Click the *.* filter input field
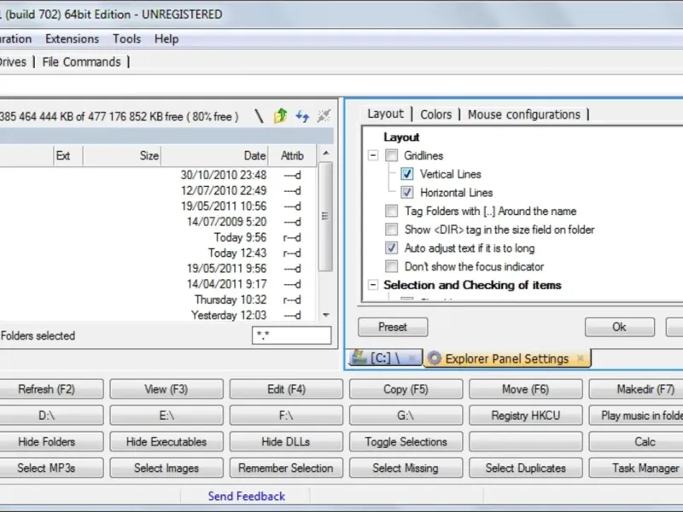The height and width of the screenshot is (512, 683). (291, 335)
